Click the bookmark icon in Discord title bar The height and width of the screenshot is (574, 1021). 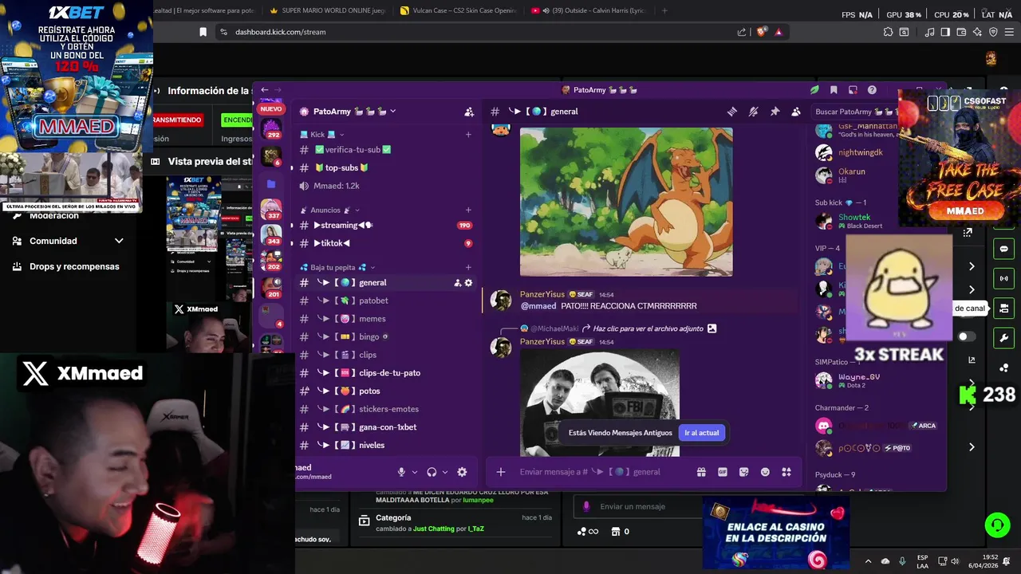click(x=834, y=90)
